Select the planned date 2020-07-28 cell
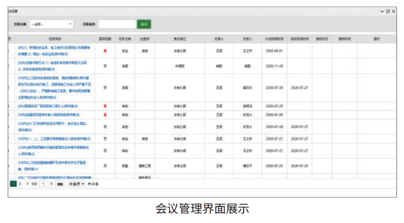 [274, 127]
